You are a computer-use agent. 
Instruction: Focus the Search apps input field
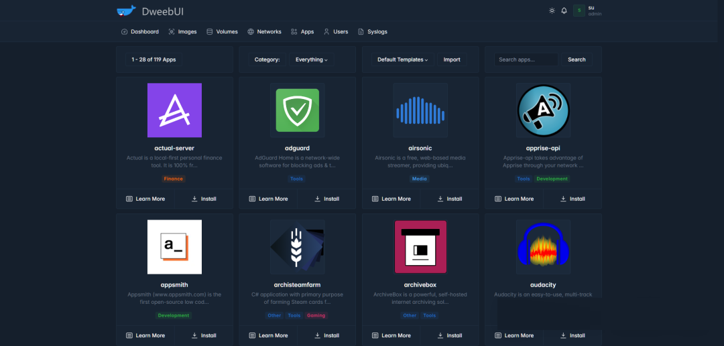point(526,60)
